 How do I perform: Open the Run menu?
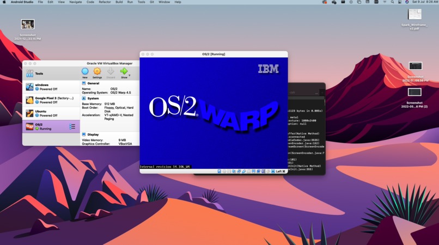coord(130,2)
